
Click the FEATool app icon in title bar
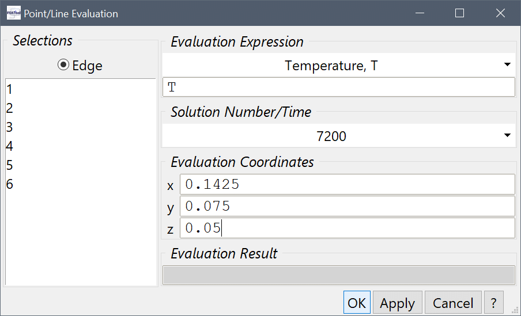click(13, 13)
